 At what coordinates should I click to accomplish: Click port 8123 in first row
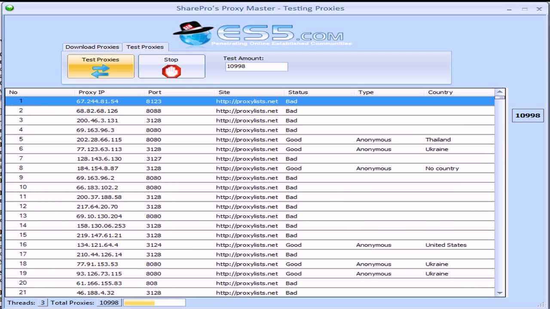[153, 101]
